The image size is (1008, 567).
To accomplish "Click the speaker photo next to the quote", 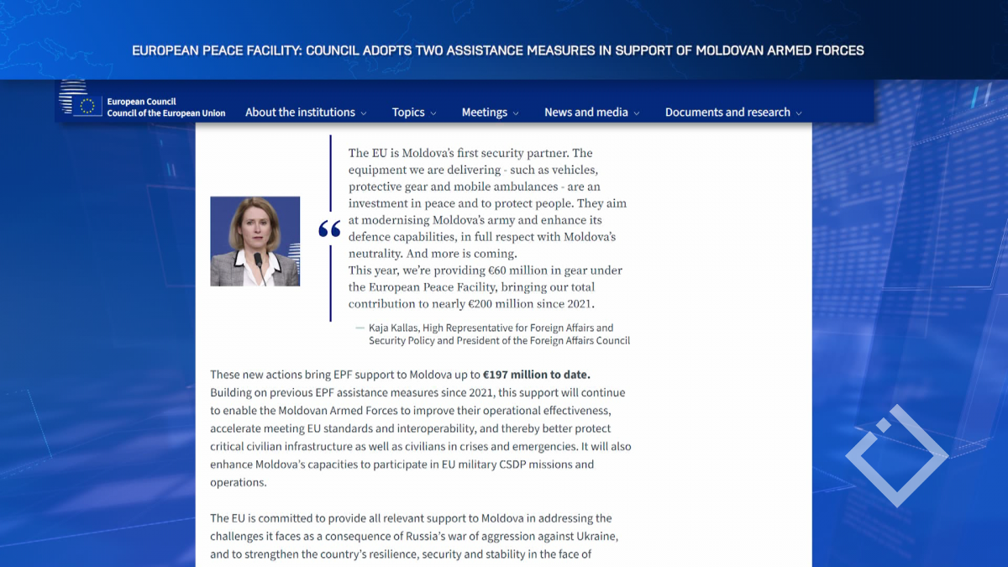I will [255, 241].
